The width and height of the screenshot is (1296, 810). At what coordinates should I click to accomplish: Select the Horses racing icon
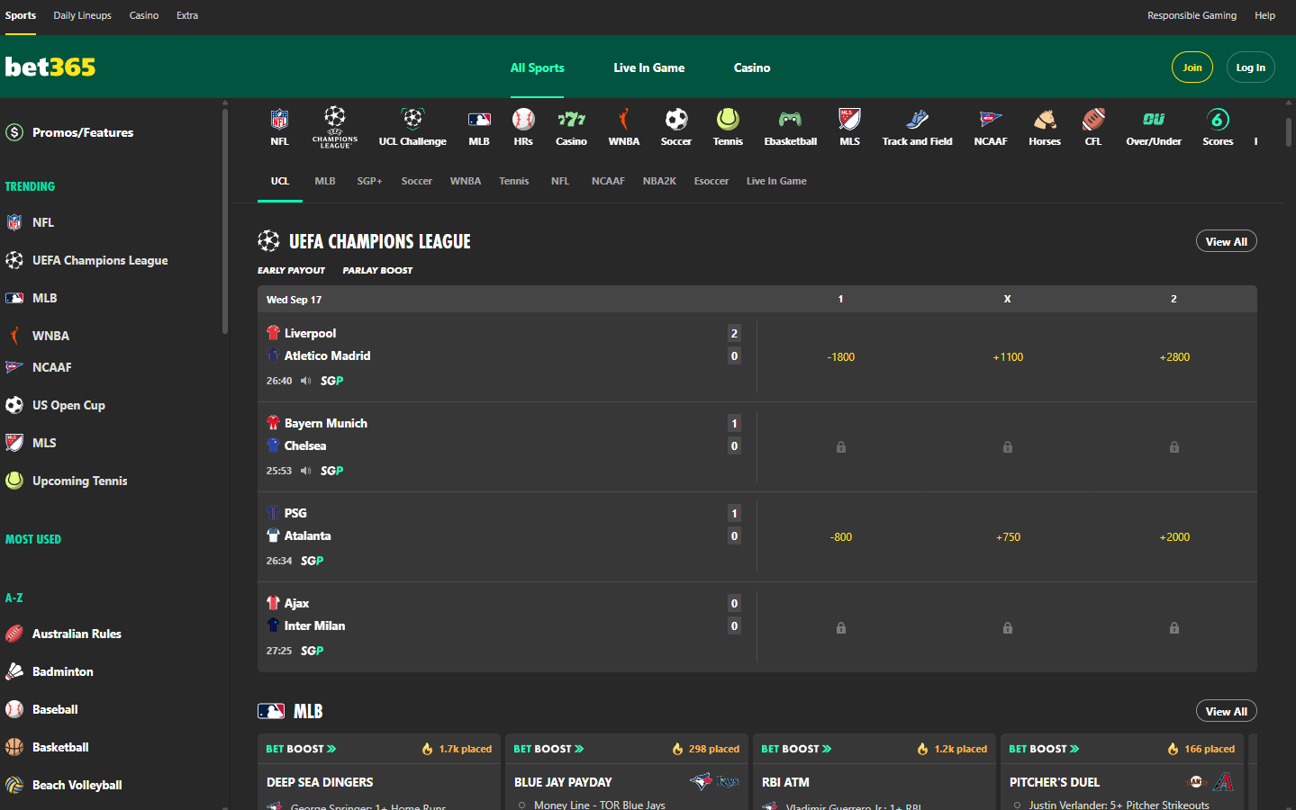coord(1044,117)
